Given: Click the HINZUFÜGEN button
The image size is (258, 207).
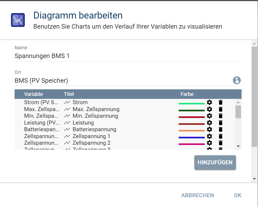Looking at the screenshot, I should click(x=215, y=162).
